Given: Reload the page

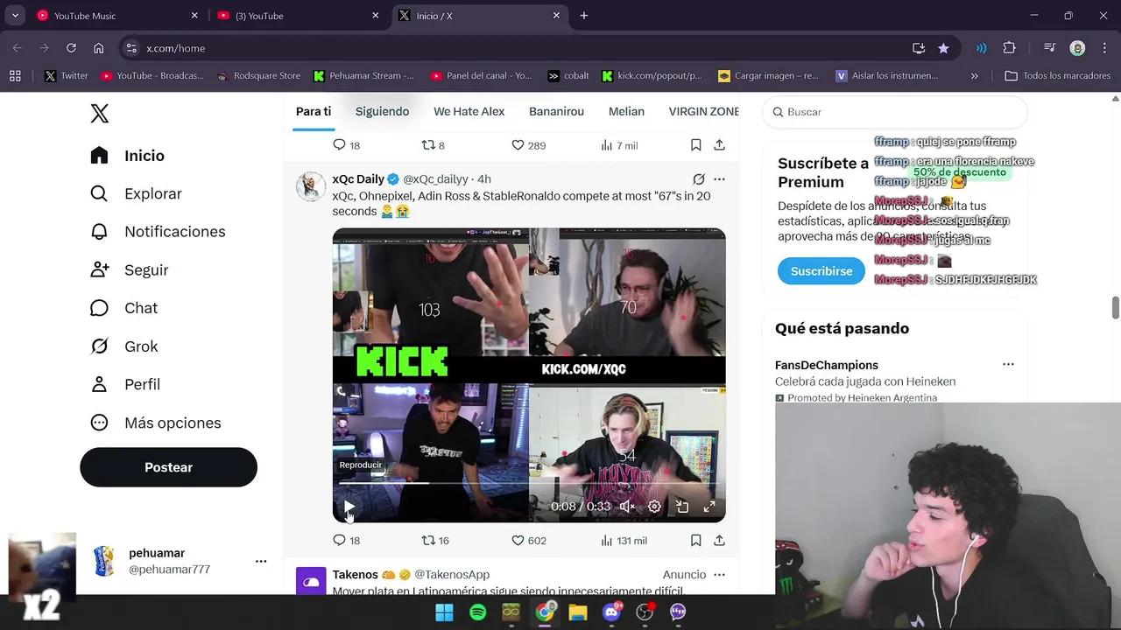Looking at the screenshot, I should pyautogui.click(x=71, y=48).
